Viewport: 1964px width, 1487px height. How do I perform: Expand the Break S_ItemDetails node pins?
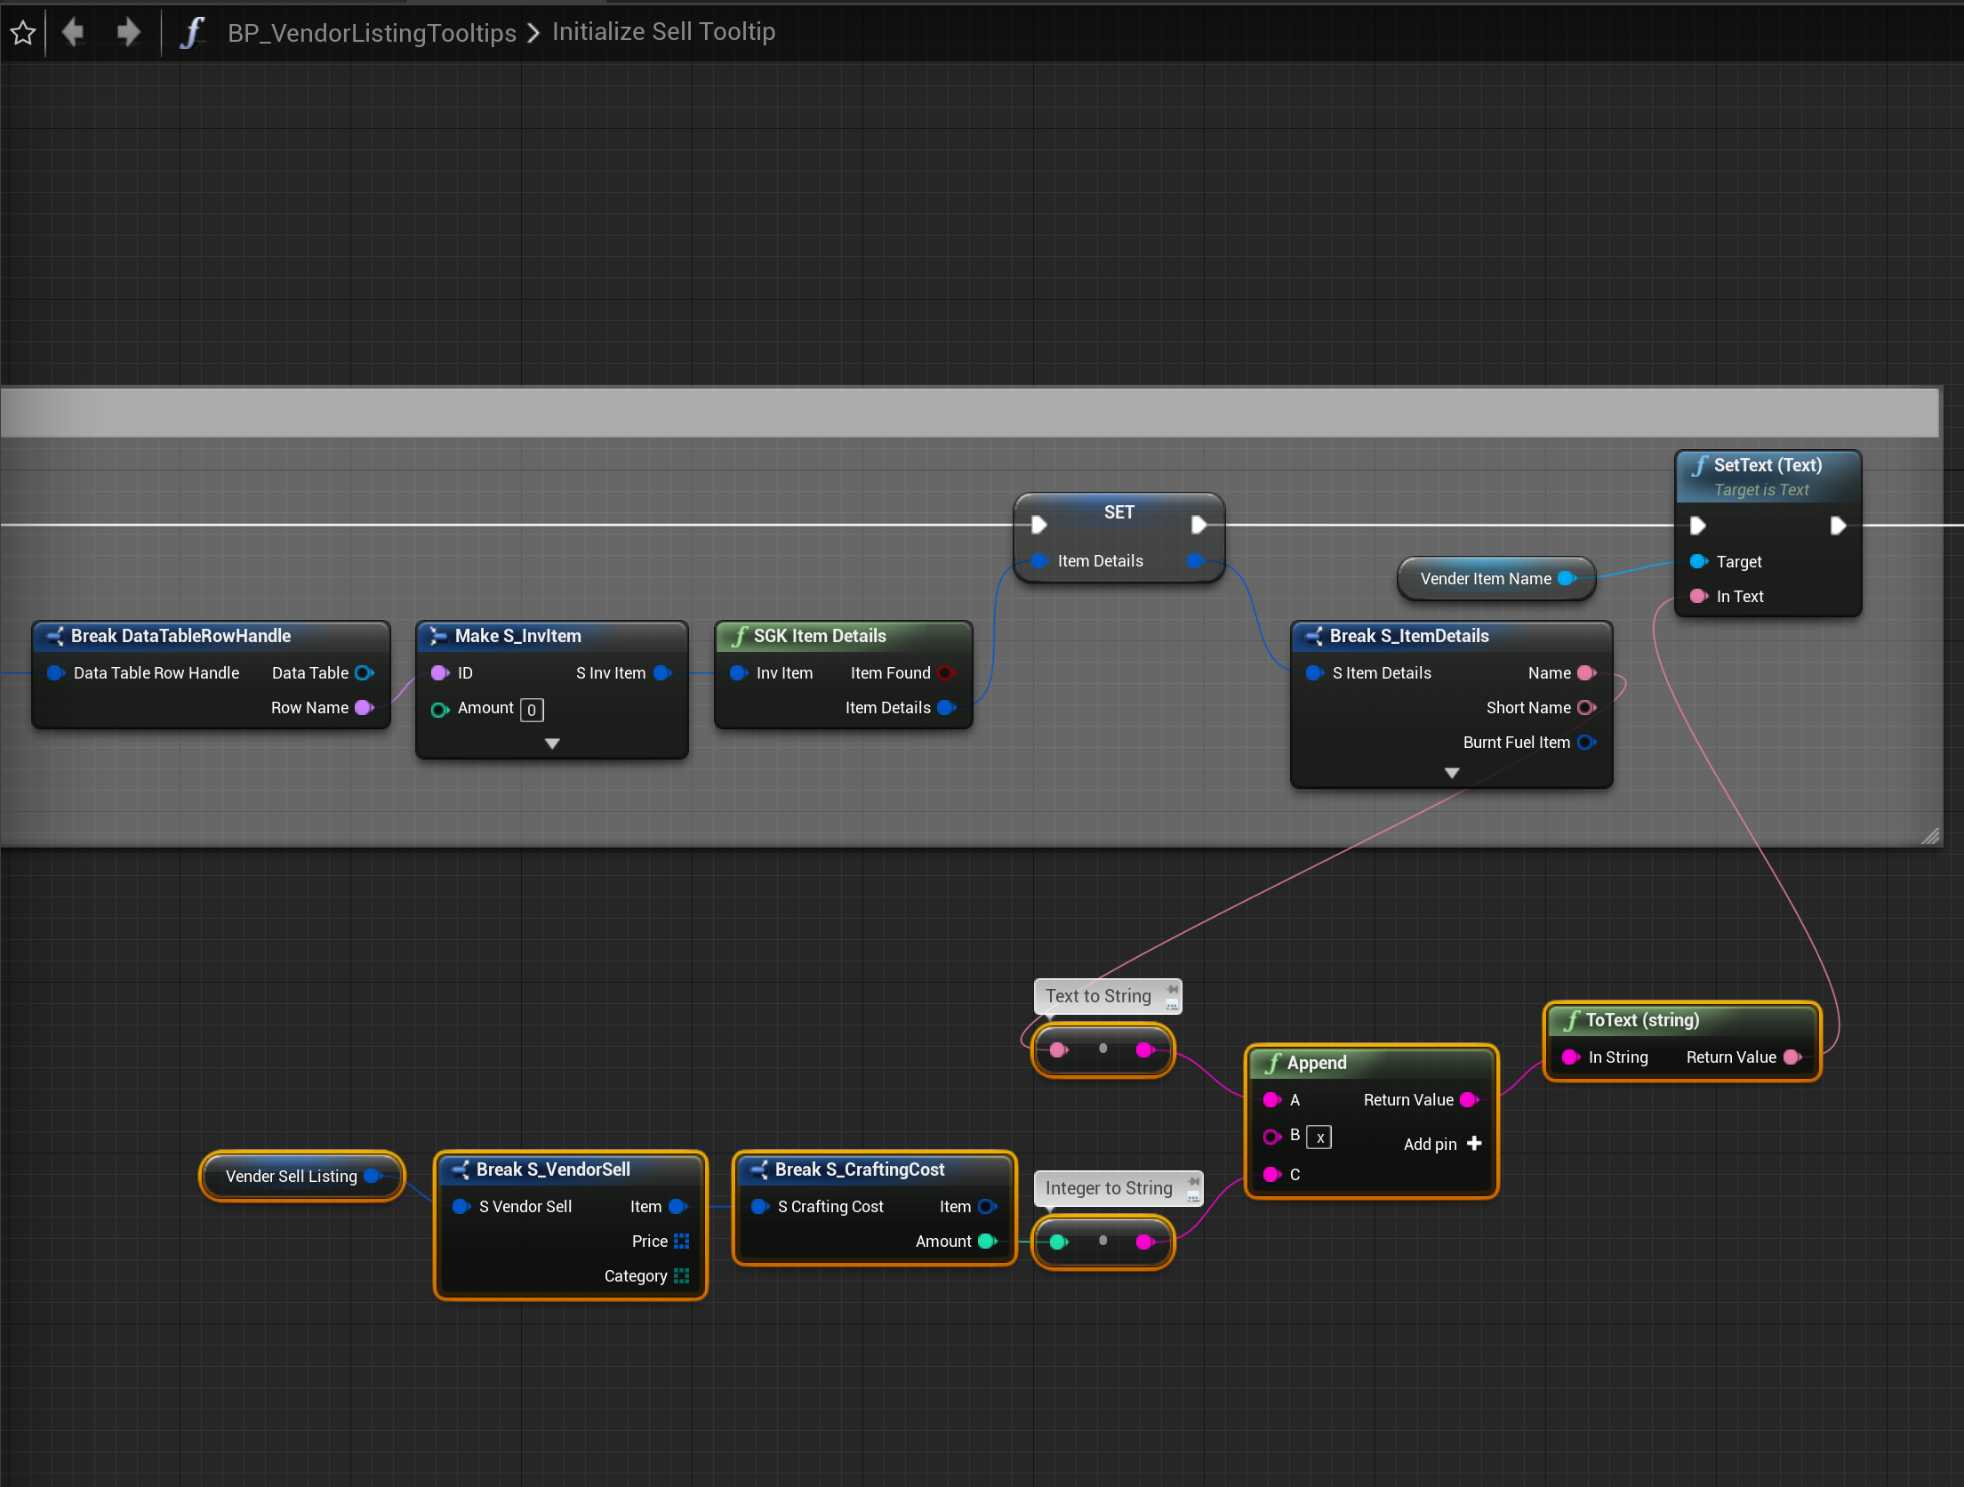1451,773
